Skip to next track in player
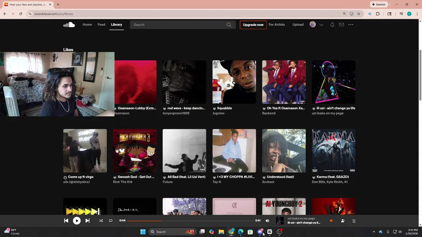Screen dimensions: 422x237 click(87, 221)
